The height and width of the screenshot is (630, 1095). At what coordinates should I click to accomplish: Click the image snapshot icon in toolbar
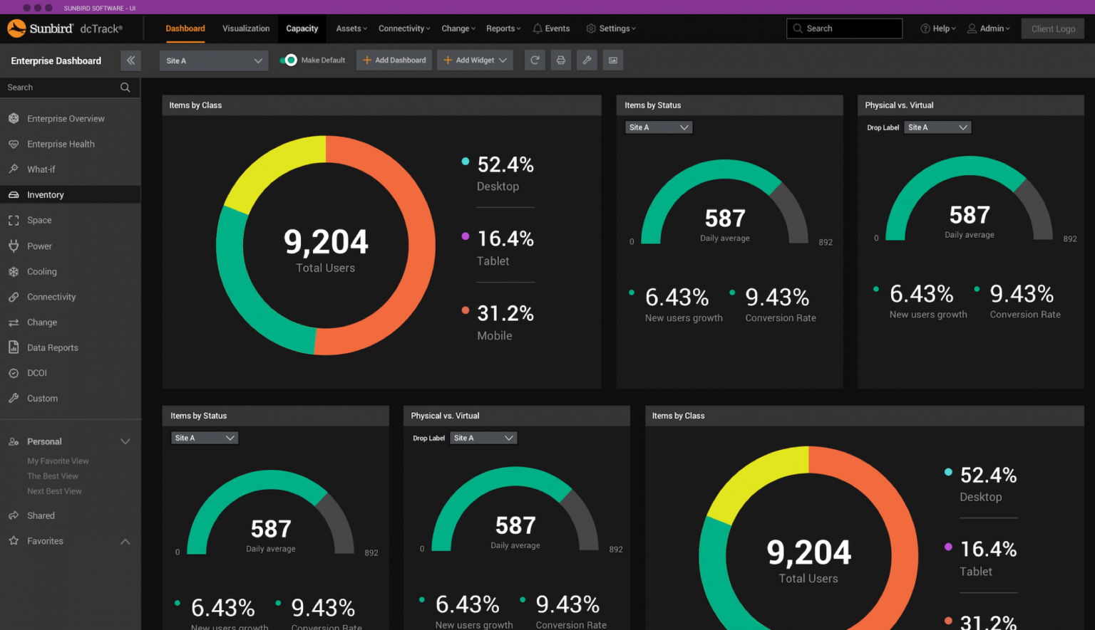coord(612,61)
